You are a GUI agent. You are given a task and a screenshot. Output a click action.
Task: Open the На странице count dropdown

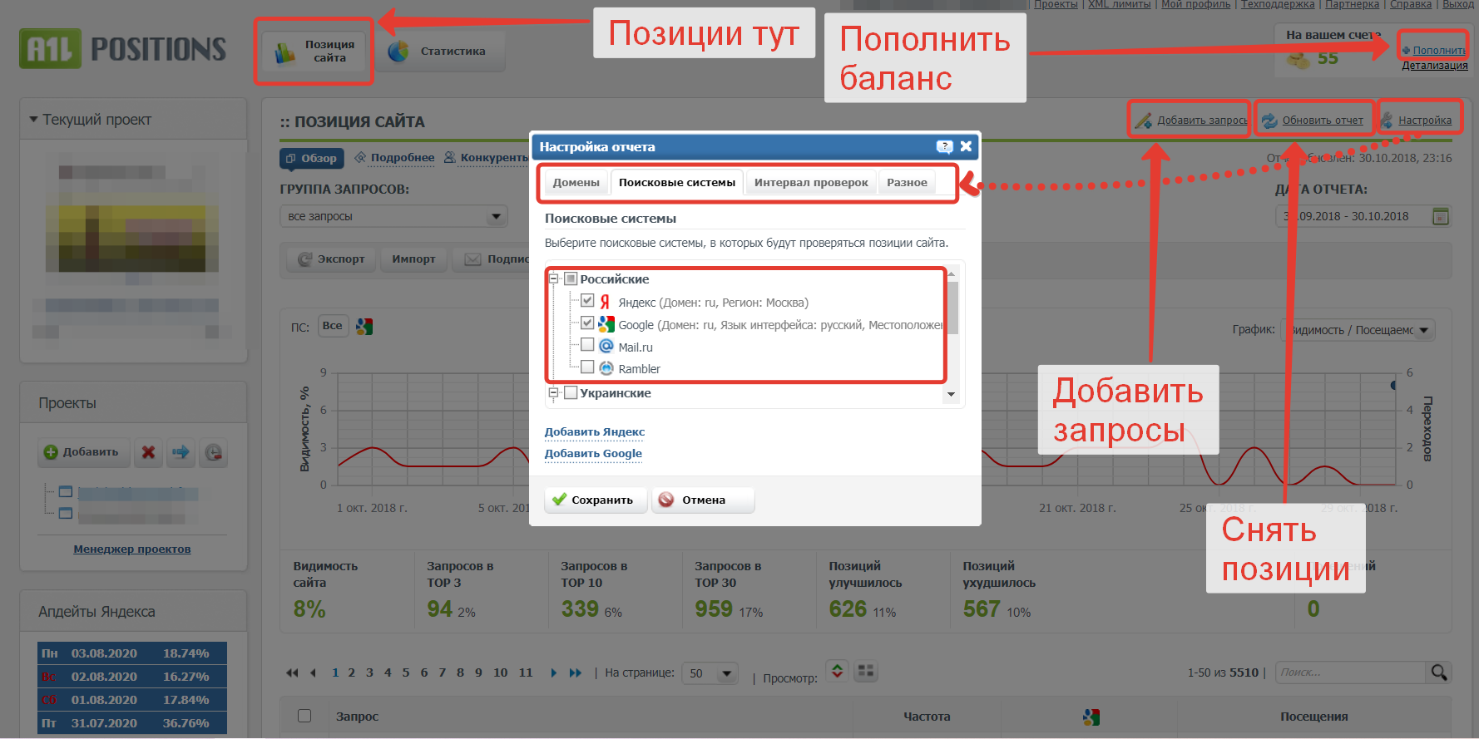(x=710, y=673)
